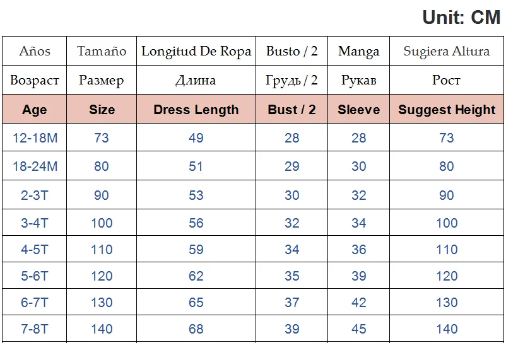Select the '7-8T' age row label
Viewport: 506px width, 343px height.
tap(35, 329)
